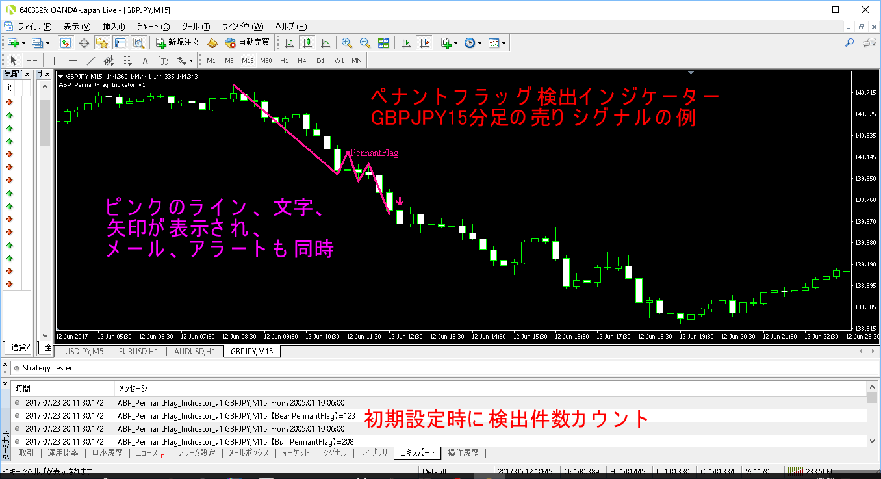Toggle the Strategy Tester toolbar icon
This screenshot has width=881, height=479.
tap(138, 43)
